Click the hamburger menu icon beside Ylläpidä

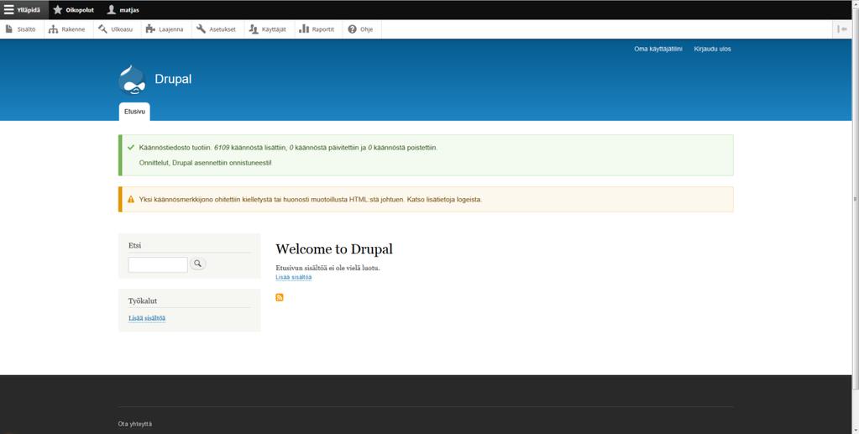pyautogui.click(x=8, y=10)
